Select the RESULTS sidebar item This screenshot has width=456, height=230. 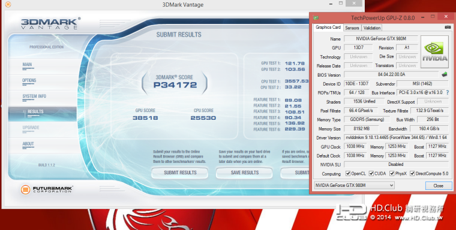click(x=43, y=114)
